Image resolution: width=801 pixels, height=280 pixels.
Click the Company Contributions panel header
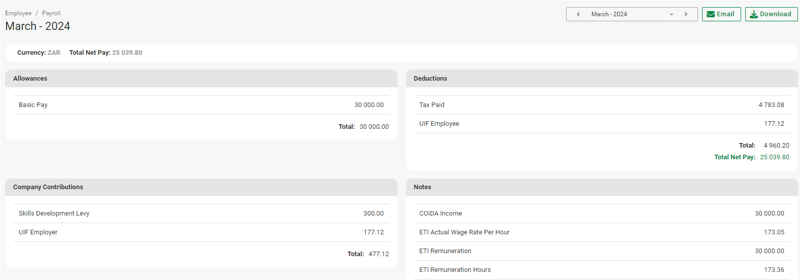(201, 187)
